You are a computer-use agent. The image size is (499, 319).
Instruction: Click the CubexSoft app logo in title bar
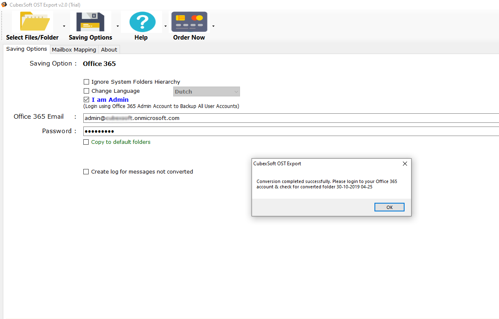pyautogui.click(x=5, y=5)
